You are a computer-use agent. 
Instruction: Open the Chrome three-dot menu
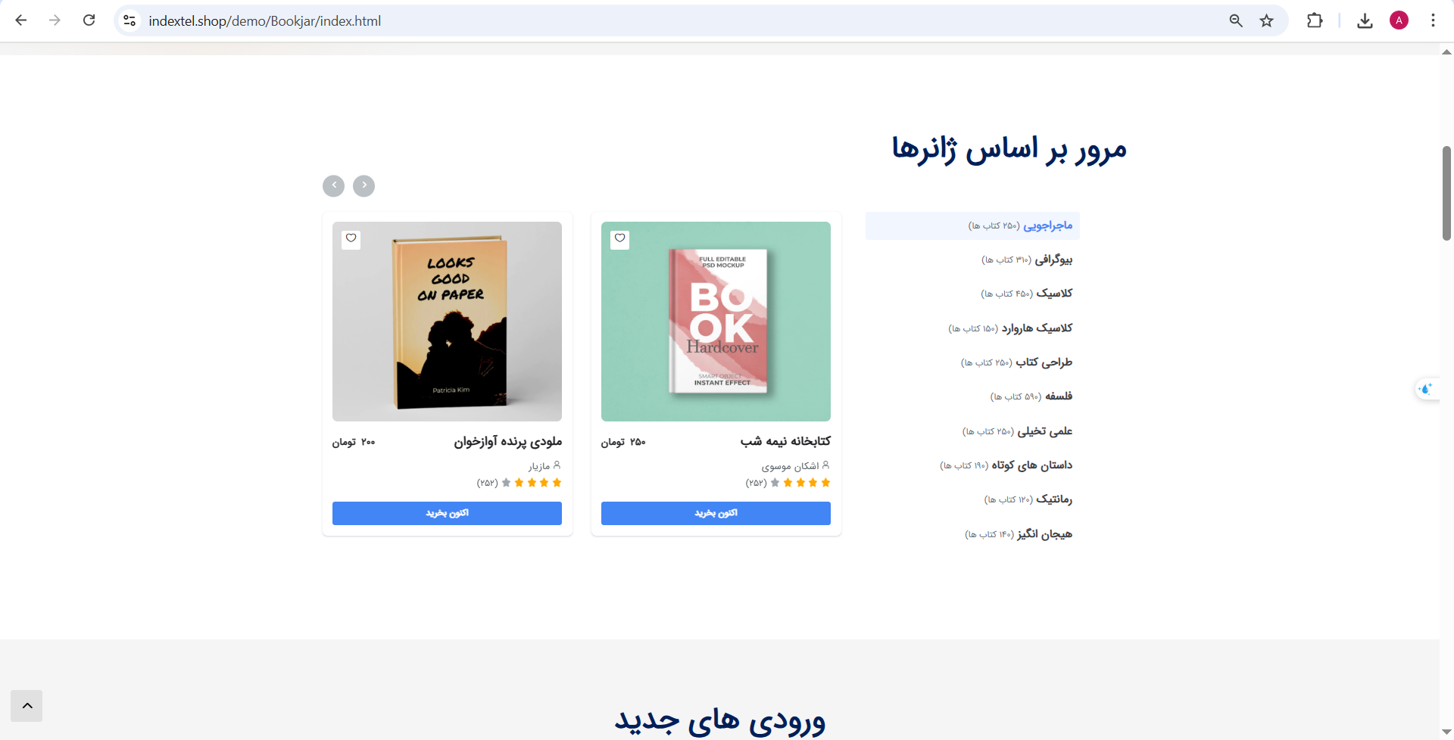click(1433, 20)
